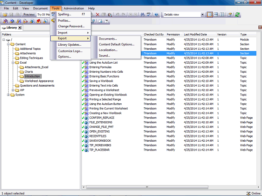Click the Profiles menu key icon
262x196 pixels.
click(53, 21)
